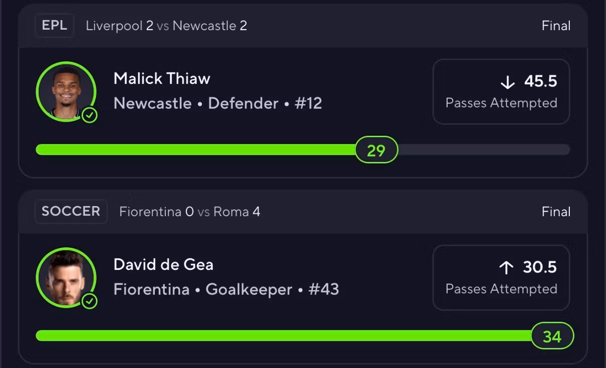This screenshot has height=368, width=606.
Task: Open the 30.5 Passes Attempted stat box
Action: 501,278
